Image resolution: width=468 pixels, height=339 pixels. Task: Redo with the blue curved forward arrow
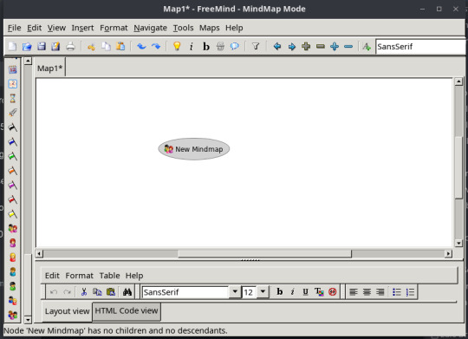tap(156, 46)
